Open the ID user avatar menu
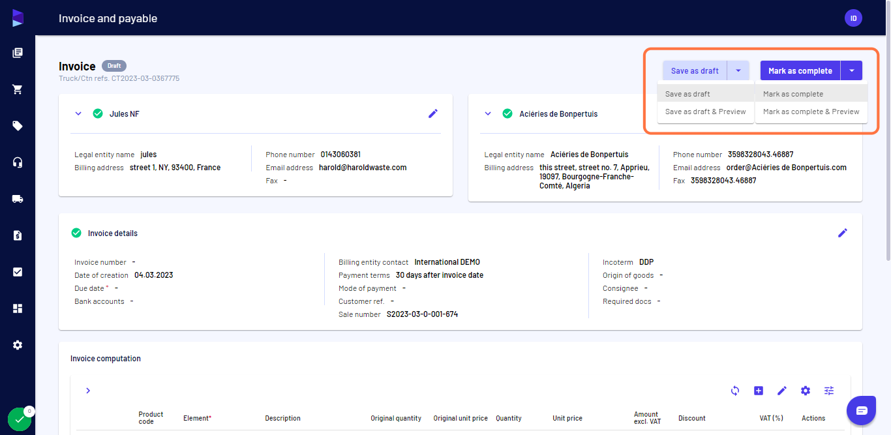This screenshot has width=891, height=435. [x=853, y=18]
